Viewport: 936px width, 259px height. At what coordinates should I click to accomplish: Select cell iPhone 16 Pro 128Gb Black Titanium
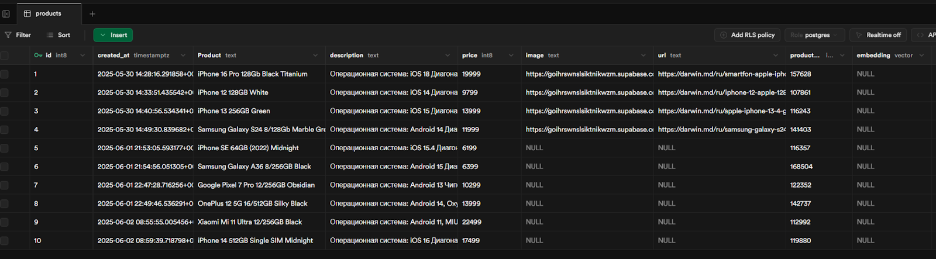click(260, 74)
